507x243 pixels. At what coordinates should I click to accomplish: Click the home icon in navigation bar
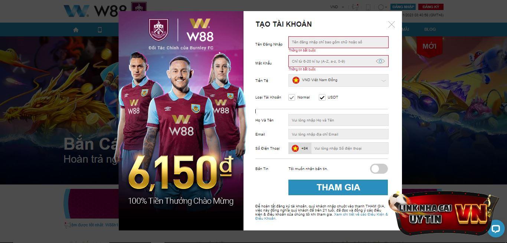tap(76, 30)
